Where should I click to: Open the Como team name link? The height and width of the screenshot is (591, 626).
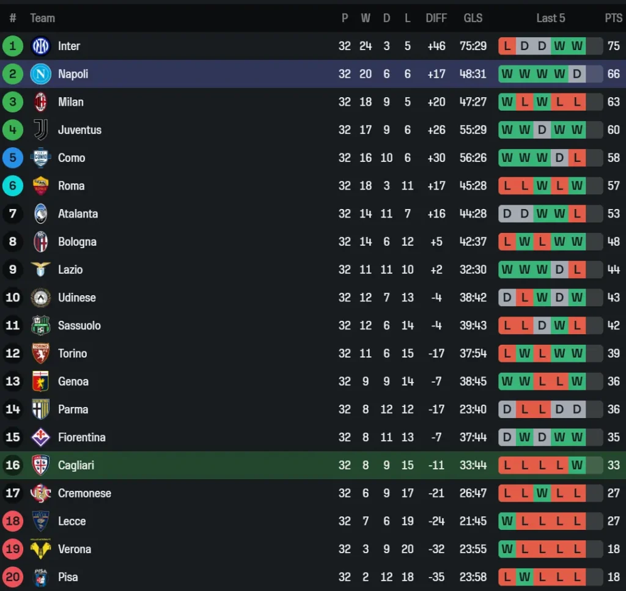coord(72,158)
